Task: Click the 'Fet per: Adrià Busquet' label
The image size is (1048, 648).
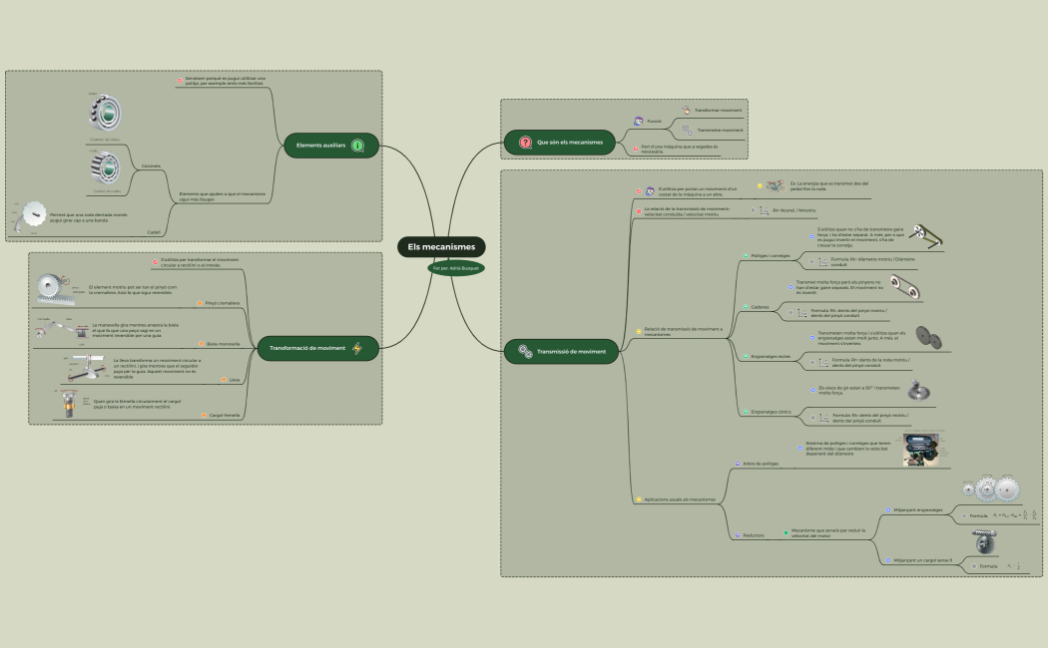Action: (457, 268)
